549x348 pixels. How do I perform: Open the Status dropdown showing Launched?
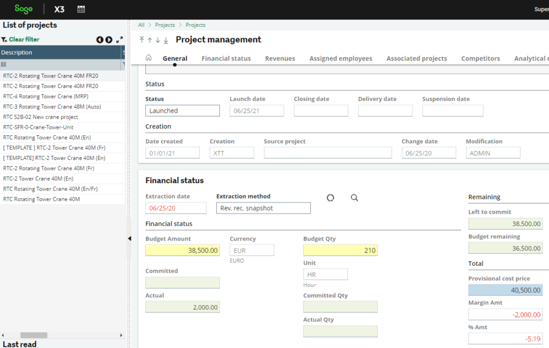[x=182, y=111]
